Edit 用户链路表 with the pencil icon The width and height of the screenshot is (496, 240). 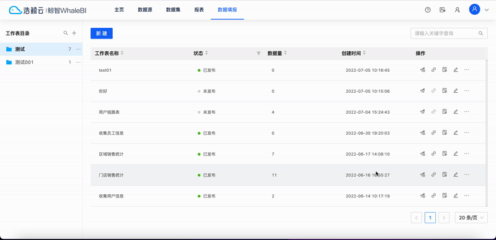pos(456,111)
